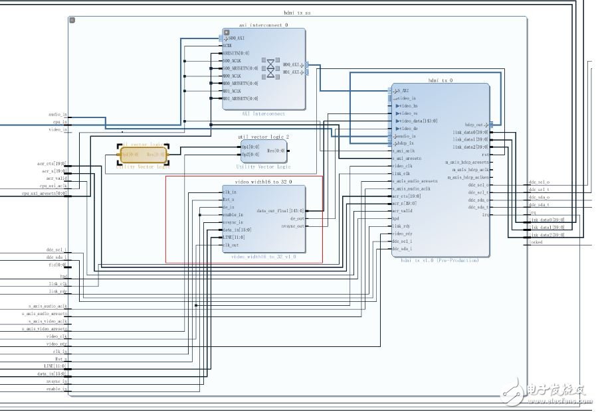Select the ddc_scl_i external port on left edge
The width and height of the screenshot is (598, 412).
point(56,250)
